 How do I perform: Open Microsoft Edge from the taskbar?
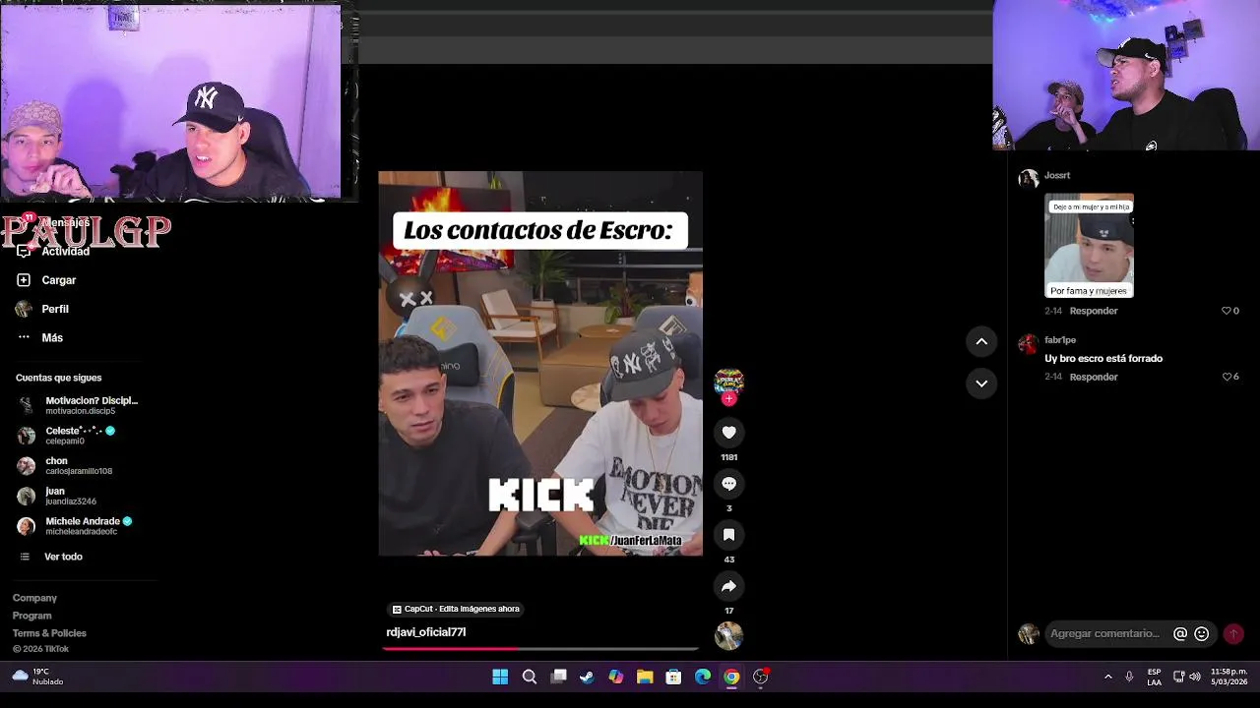(x=703, y=677)
